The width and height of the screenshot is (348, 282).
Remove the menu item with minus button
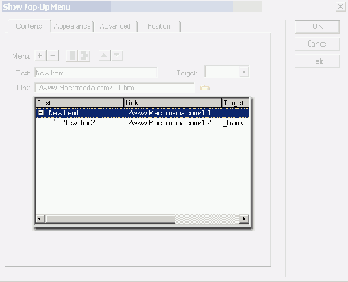point(53,55)
